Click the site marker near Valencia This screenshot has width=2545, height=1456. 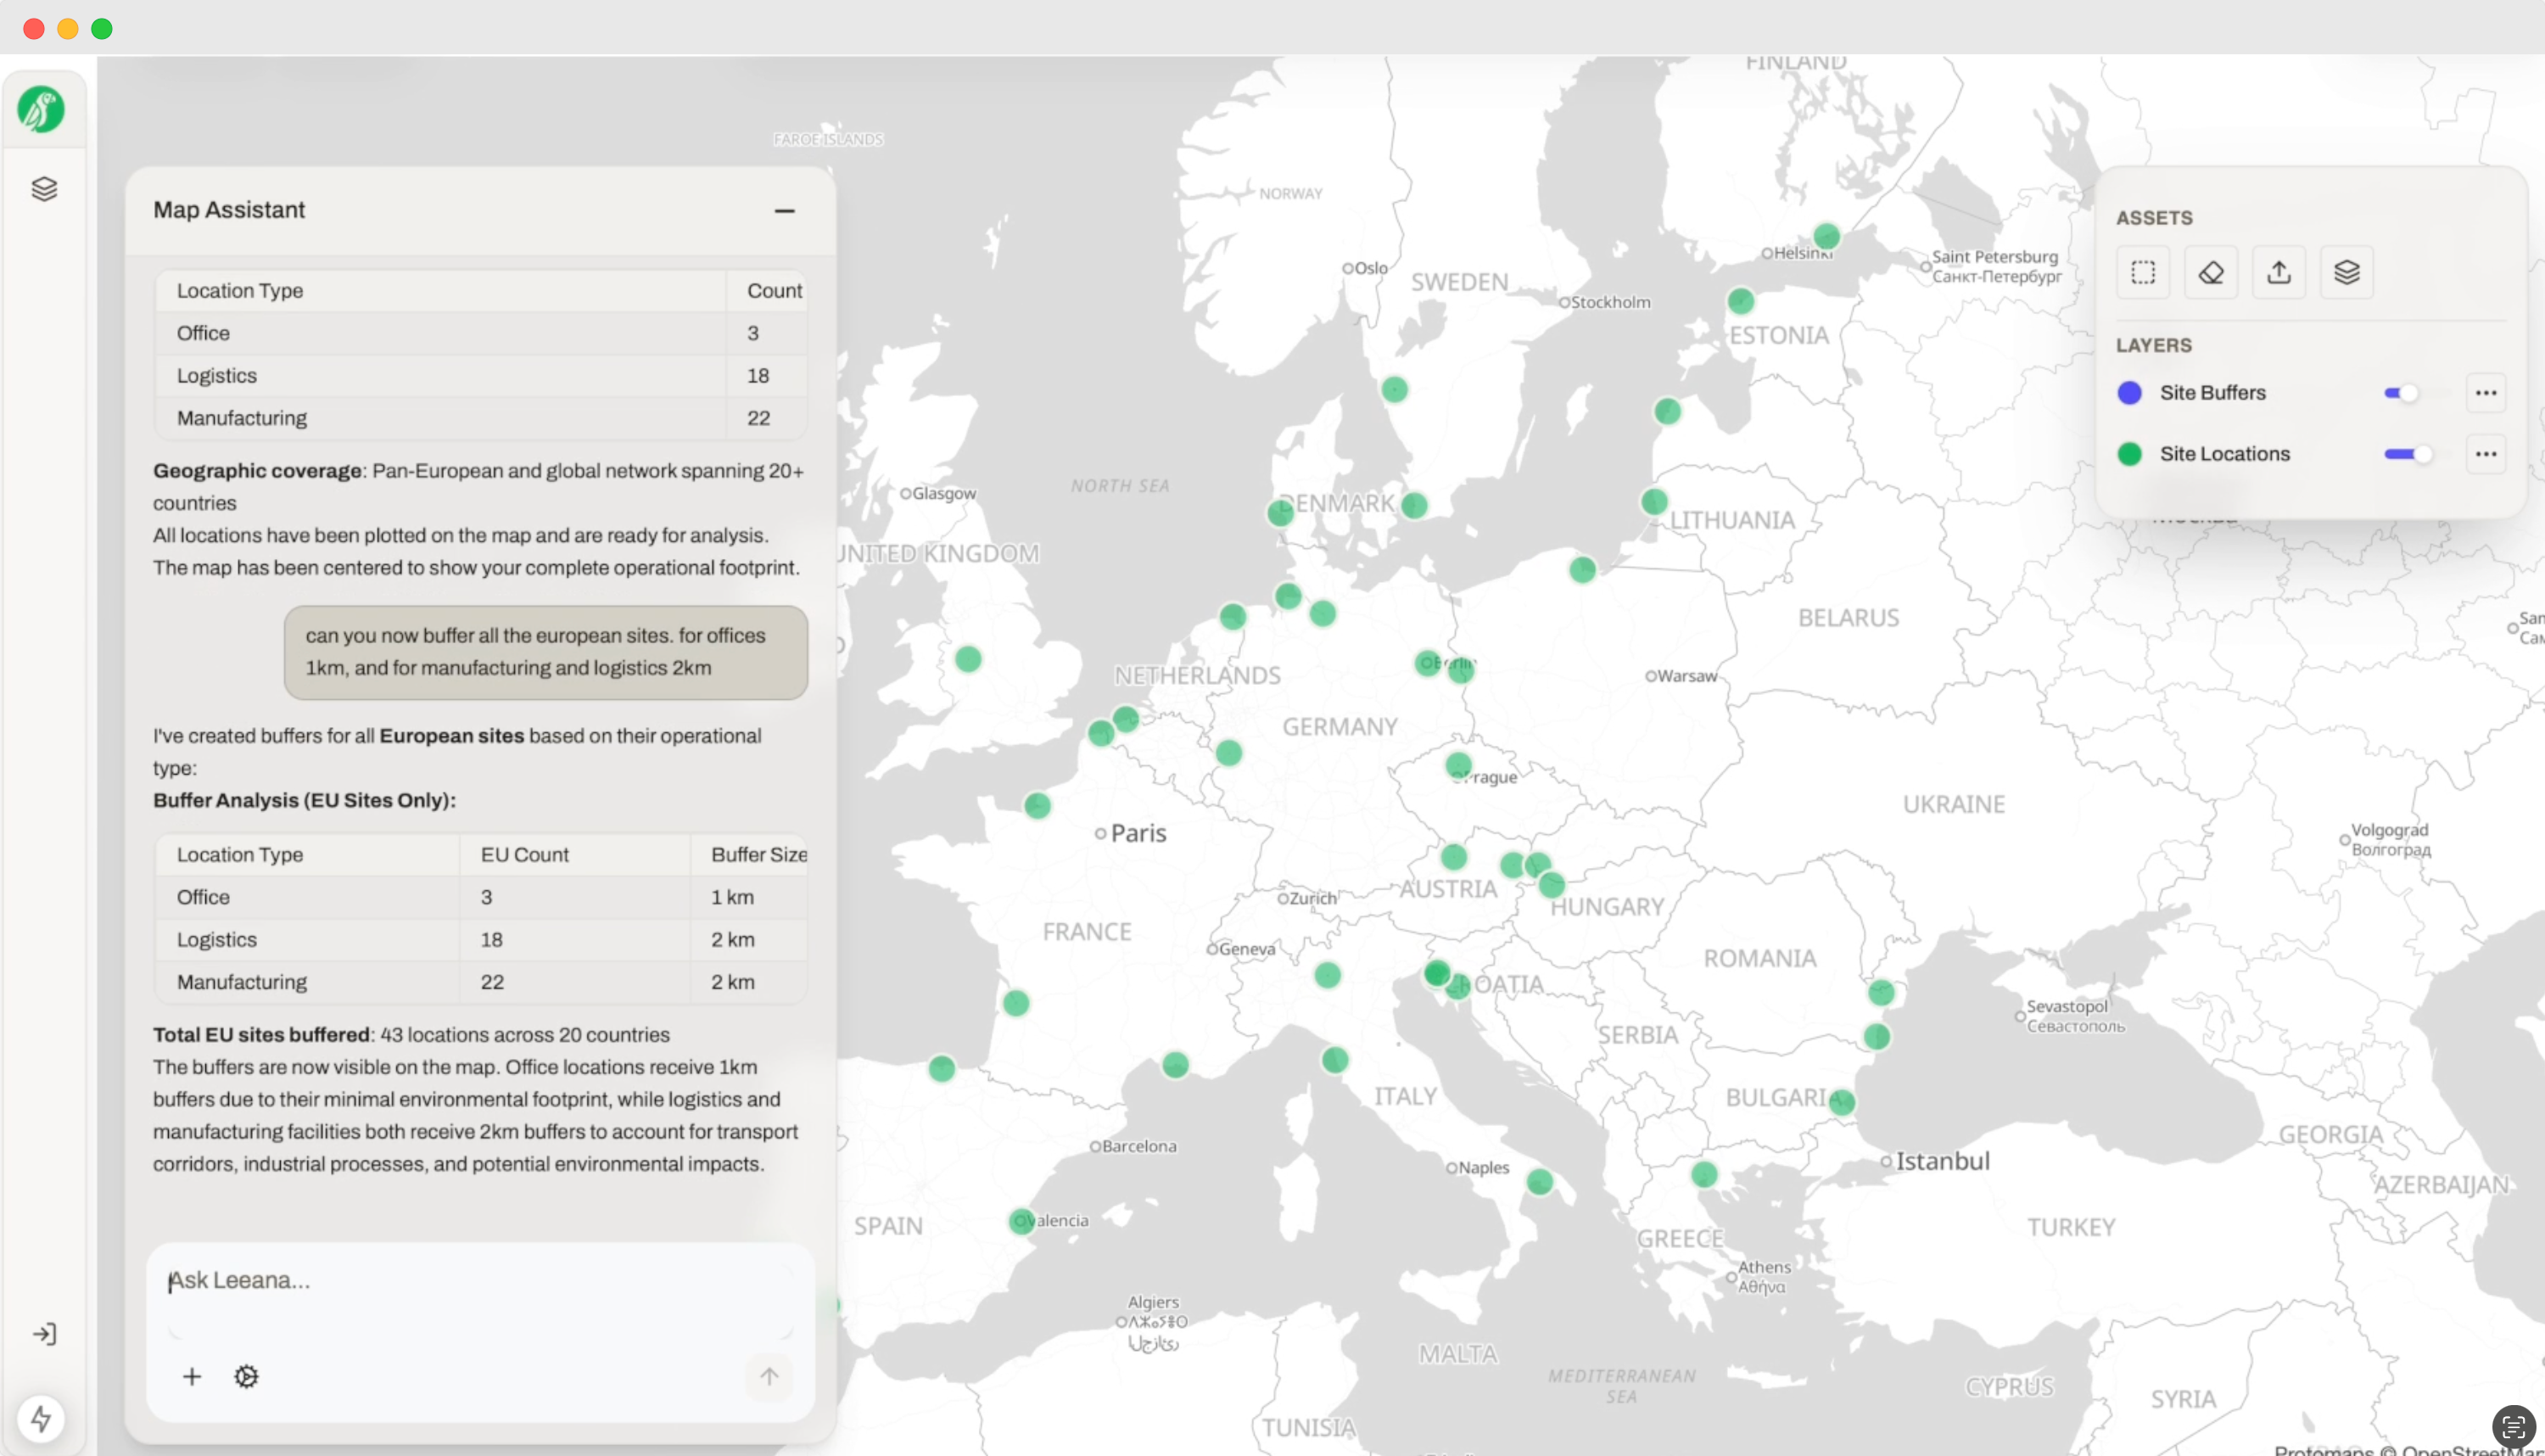pos(1021,1221)
